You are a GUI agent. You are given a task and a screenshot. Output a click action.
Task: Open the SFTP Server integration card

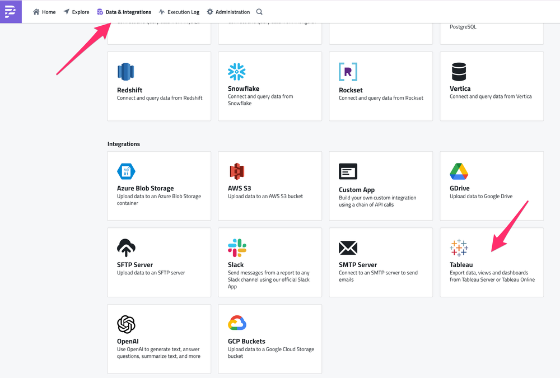(158, 262)
